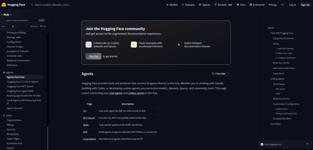This screenshot has height=150, width=313.
Task: Click Log In
Action: click(293, 5)
